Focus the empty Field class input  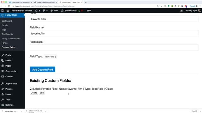click(x=114, y=47)
